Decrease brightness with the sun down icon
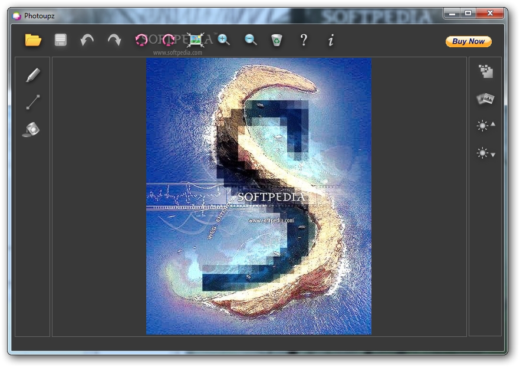 (x=486, y=153)
